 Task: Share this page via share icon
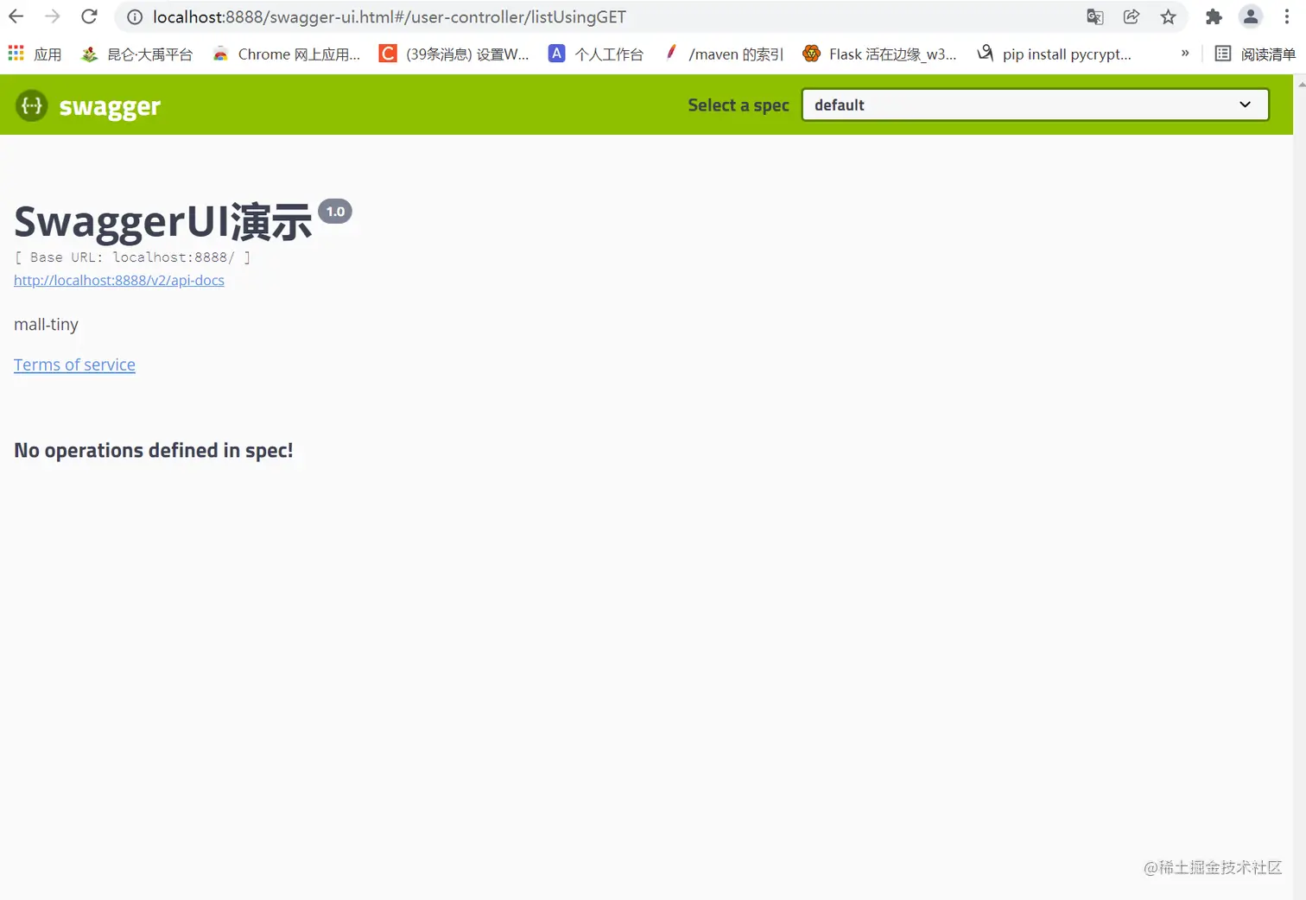[x=1132, y=17]
